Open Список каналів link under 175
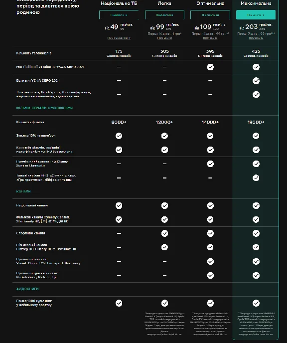The height and width of the screenshot is (343, 287). coord(119,56)
